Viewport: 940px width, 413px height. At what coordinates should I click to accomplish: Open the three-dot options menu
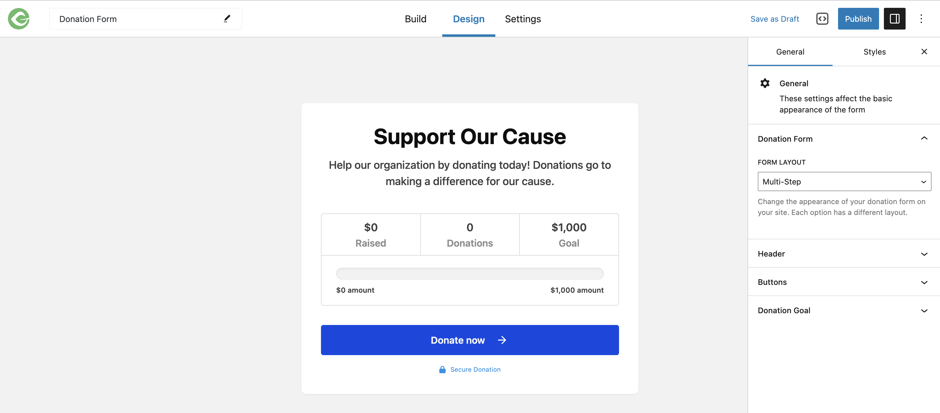[922, 19]
